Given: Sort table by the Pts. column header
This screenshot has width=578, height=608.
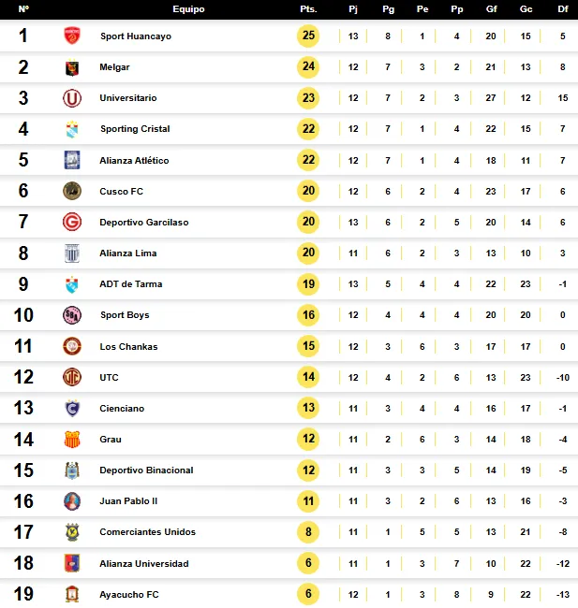Looking at the screenshot, I should (x=308, y=9).
